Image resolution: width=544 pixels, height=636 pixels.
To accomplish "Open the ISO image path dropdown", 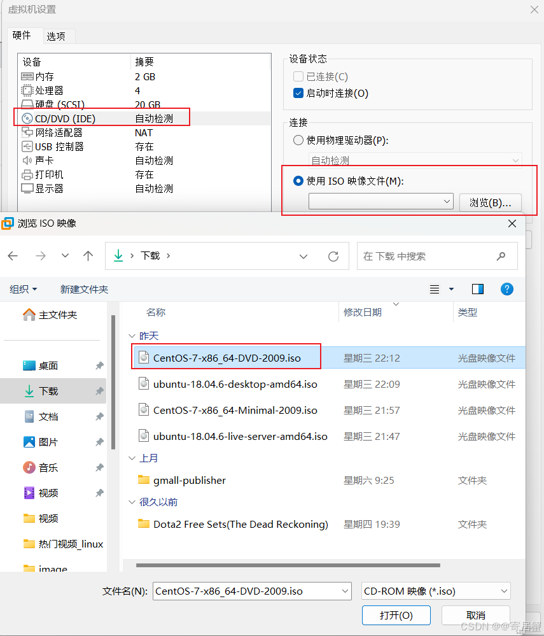I will coord(447,202).
